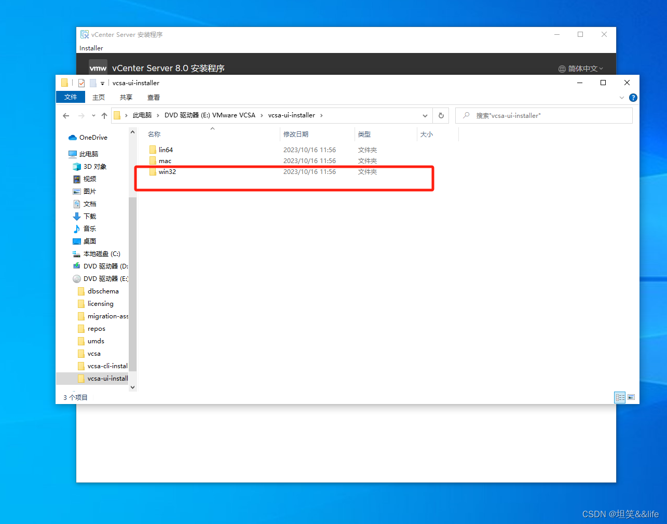Open 下载 downloads in sidebar
Viewport: 667px width, 524px height.
89,217
